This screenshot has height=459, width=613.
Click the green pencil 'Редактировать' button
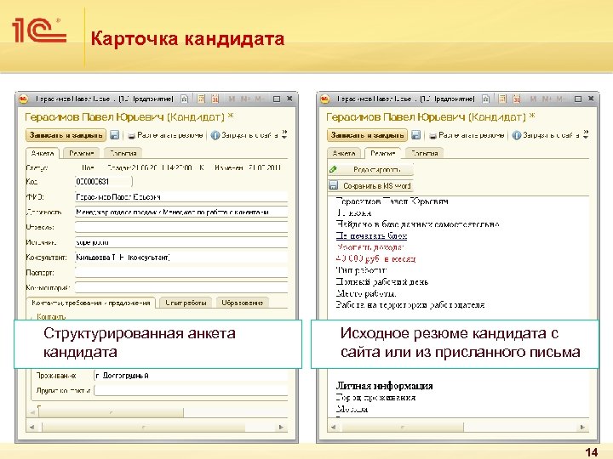pyautogui.click(x=370, y=169)
